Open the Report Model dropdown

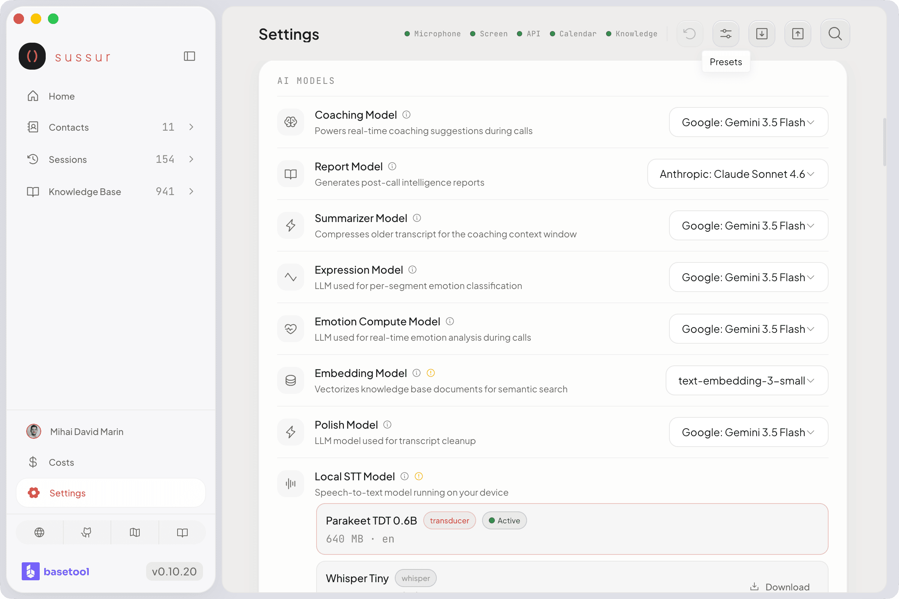pyautogui.click(x=738, y=174)
